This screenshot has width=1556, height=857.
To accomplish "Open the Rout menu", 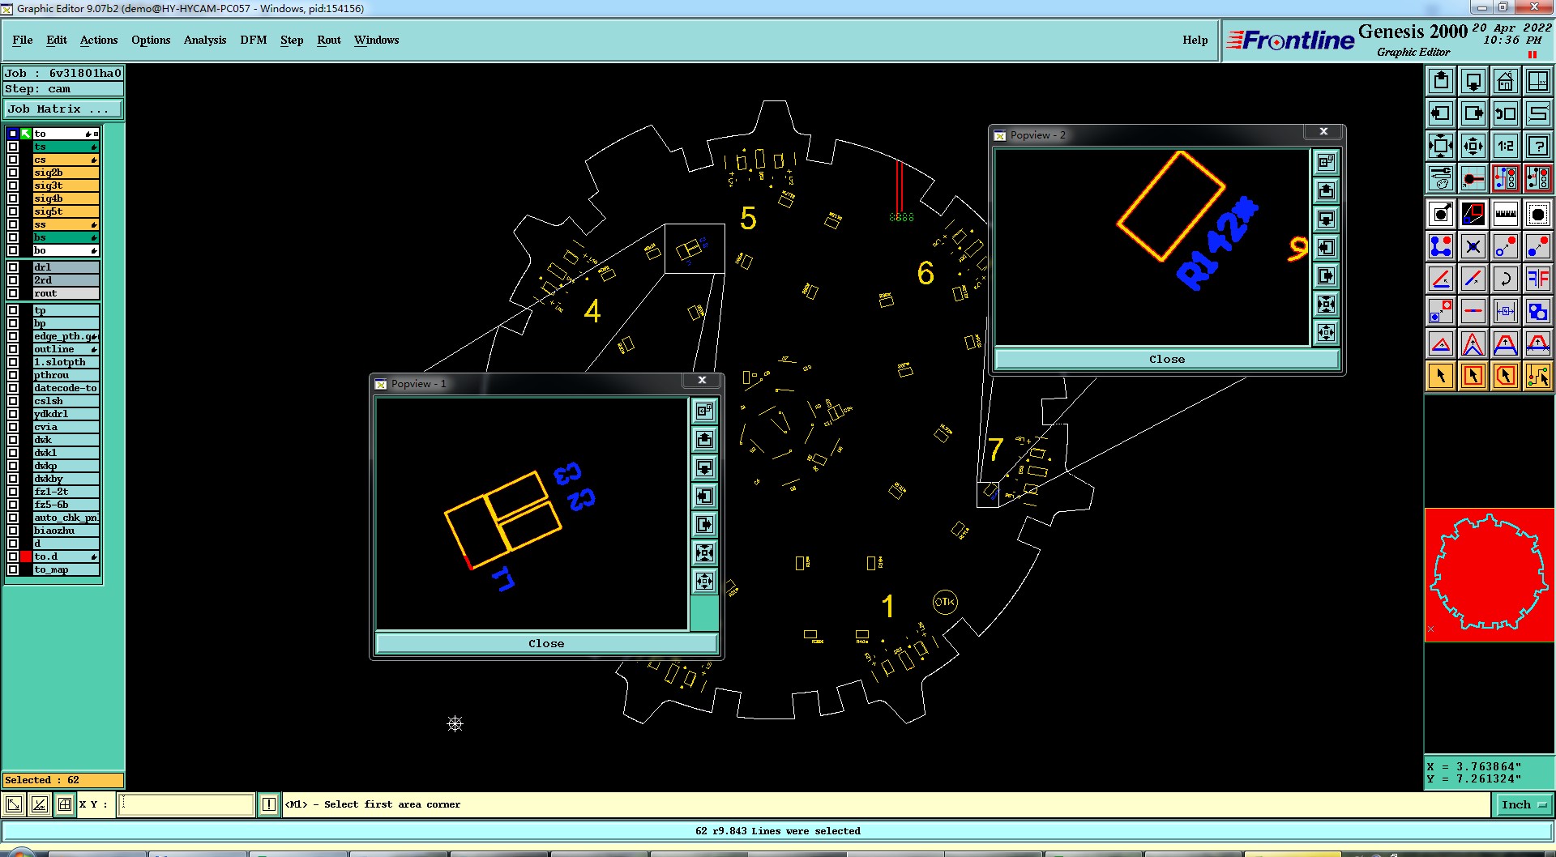I will pos(329,40).
